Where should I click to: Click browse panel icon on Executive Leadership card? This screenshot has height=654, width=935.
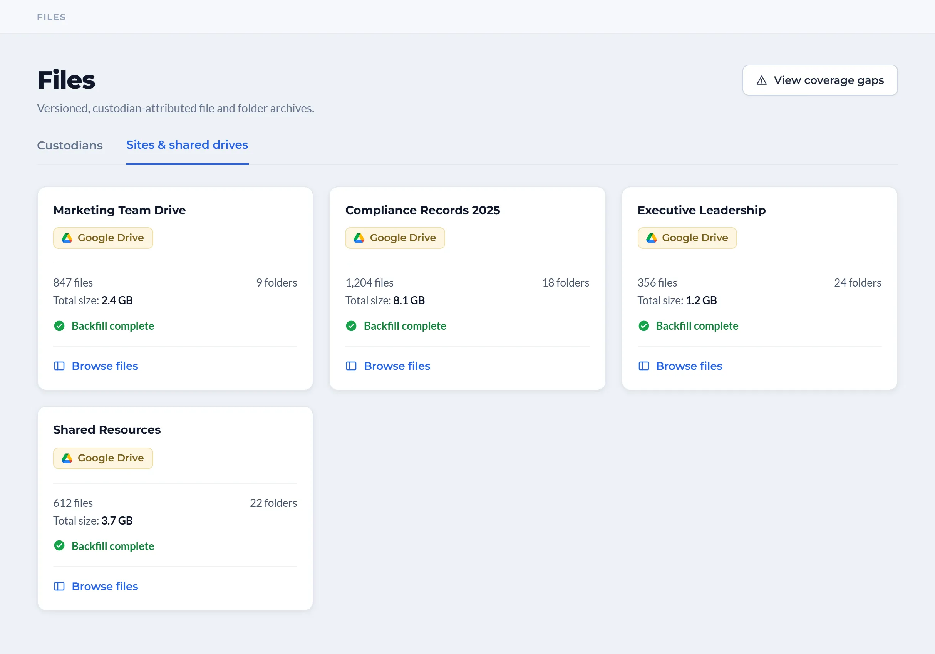pyautogui.click(x=643, y=366)
